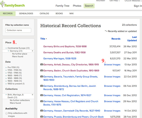Open Germany, Baden, Church Book Duplicates link
This screenshot has width=142, height=118.
tap(71, 71)
